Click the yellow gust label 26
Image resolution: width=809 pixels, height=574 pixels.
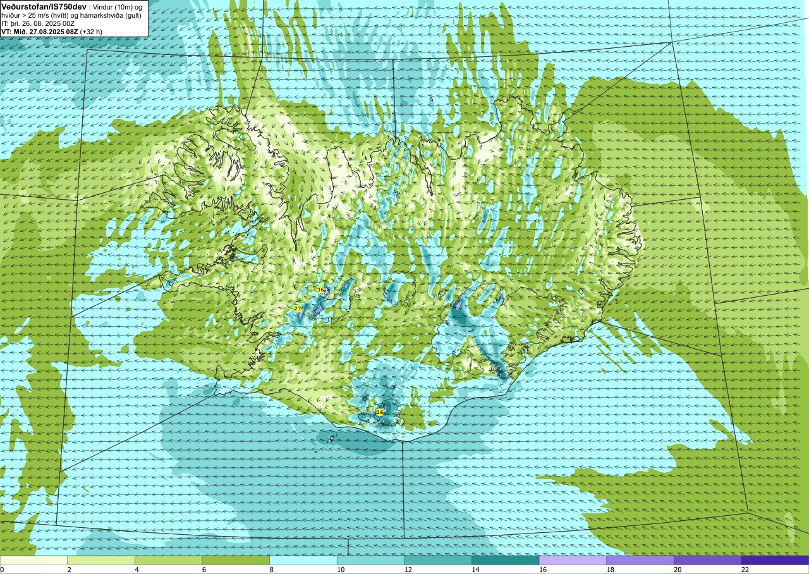(379, 412)
